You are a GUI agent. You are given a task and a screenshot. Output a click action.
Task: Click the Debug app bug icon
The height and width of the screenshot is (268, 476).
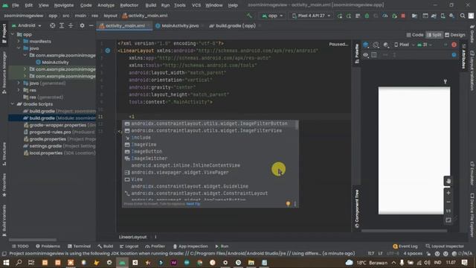367,16
